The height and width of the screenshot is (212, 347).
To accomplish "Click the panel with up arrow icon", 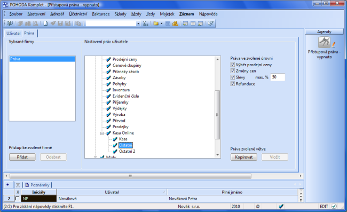I will click(200, 23).
